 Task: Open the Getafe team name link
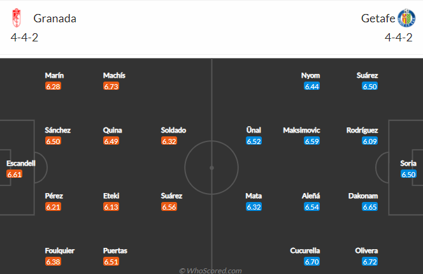378,18
